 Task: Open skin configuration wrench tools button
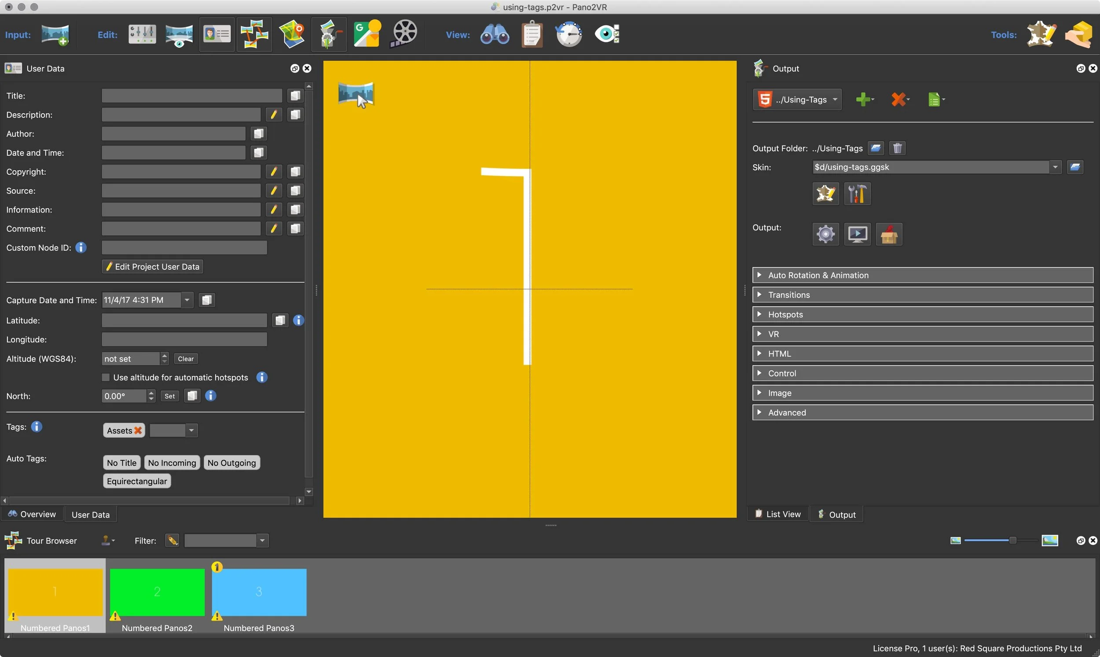(x=857, y=194)
